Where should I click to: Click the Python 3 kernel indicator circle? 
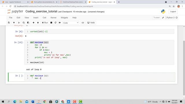point(177,18)
